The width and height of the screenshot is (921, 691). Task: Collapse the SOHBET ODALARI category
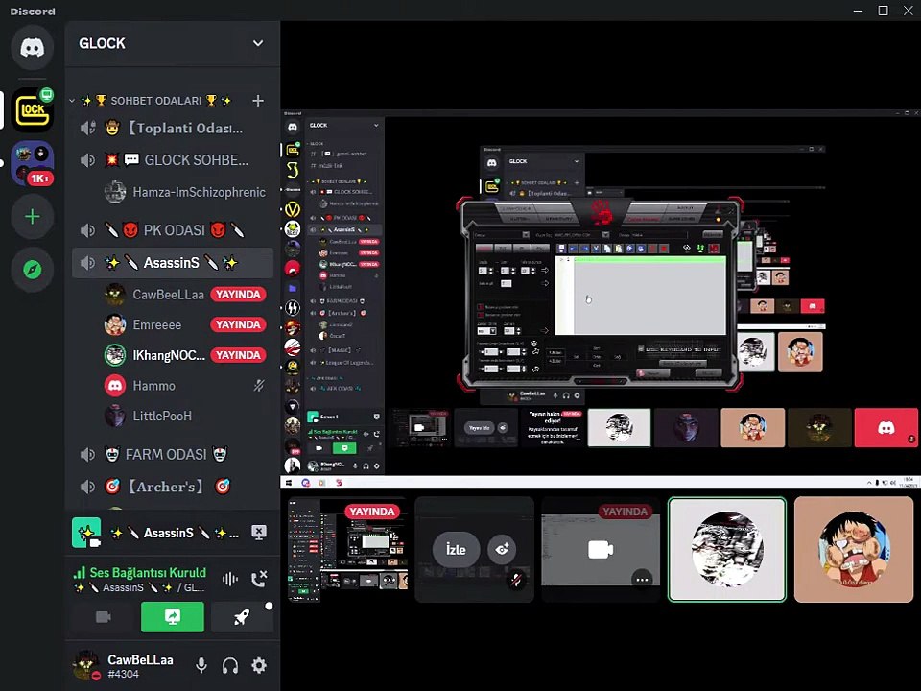pos(151,101)
